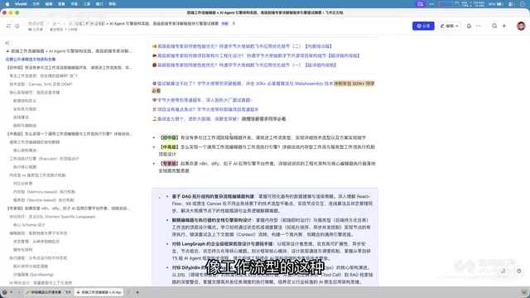Open the more options ellipsis in toolbar
The image size is (530, 298).
coord(479,26)
